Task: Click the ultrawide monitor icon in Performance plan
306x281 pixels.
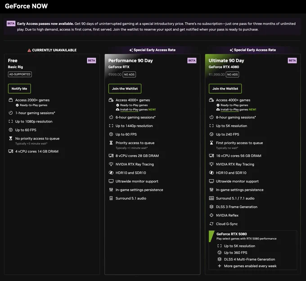Action: 111,181
